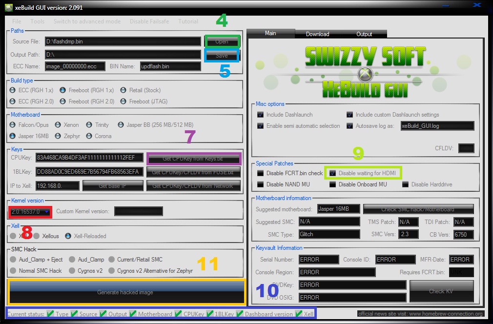Select the Main tab
This screenshot has height=324, width=493.
point(270,33)
